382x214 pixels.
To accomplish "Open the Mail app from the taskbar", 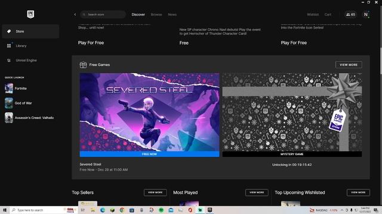I will coord(171,210).
